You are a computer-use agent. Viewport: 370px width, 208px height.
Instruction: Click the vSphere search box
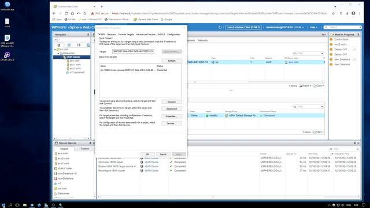tap(343, 27)
